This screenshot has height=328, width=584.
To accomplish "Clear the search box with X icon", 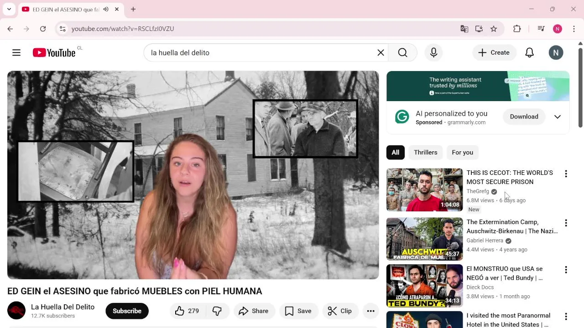I will pos(381,53).
